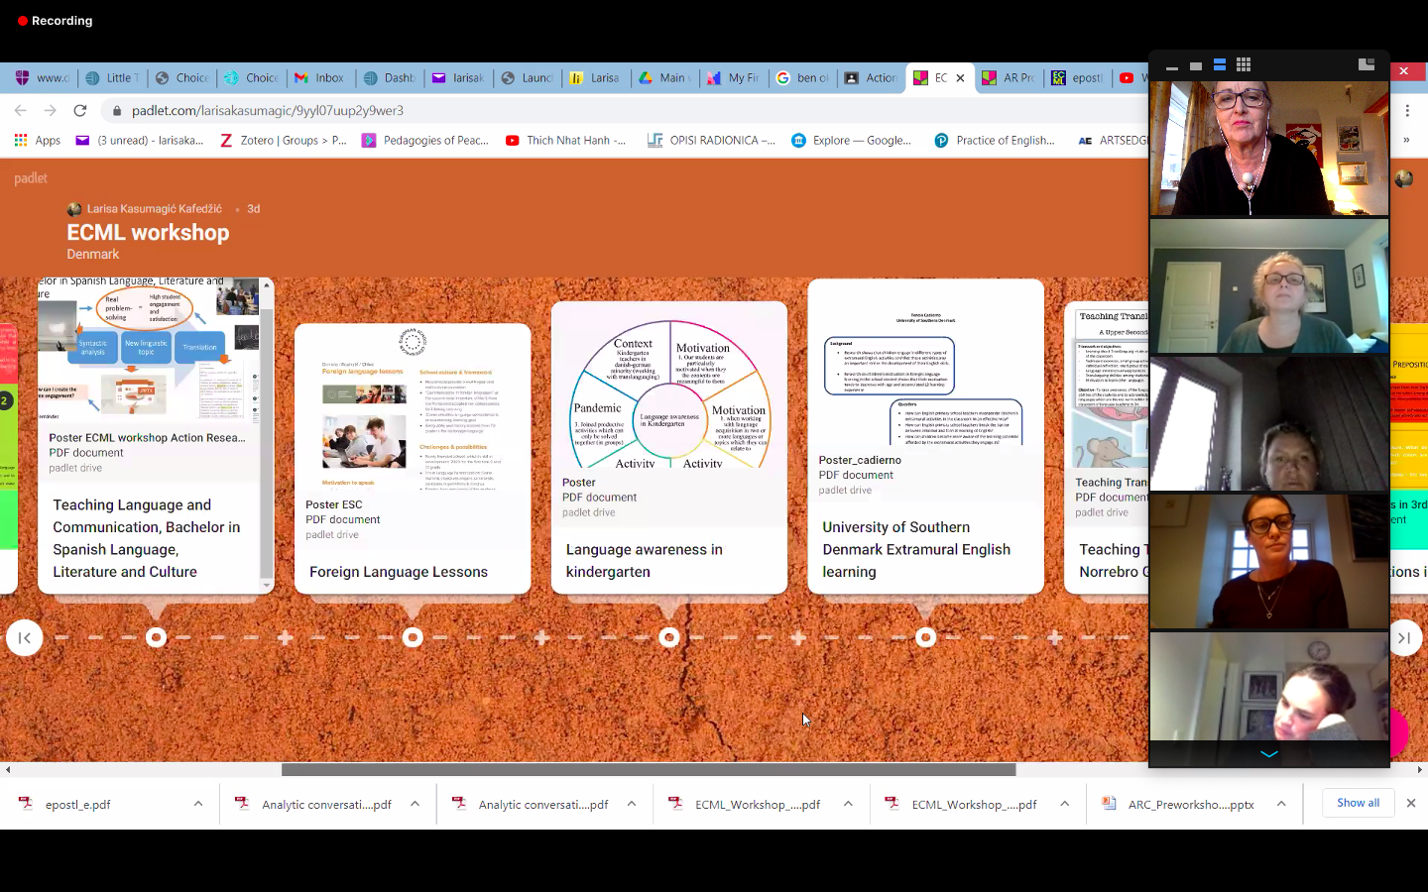Image resolution: width=1428 pixels, height=892 pixels.
Task: Open options arrow for first Analytic conversati....pdf download
Action: (415, 804)
